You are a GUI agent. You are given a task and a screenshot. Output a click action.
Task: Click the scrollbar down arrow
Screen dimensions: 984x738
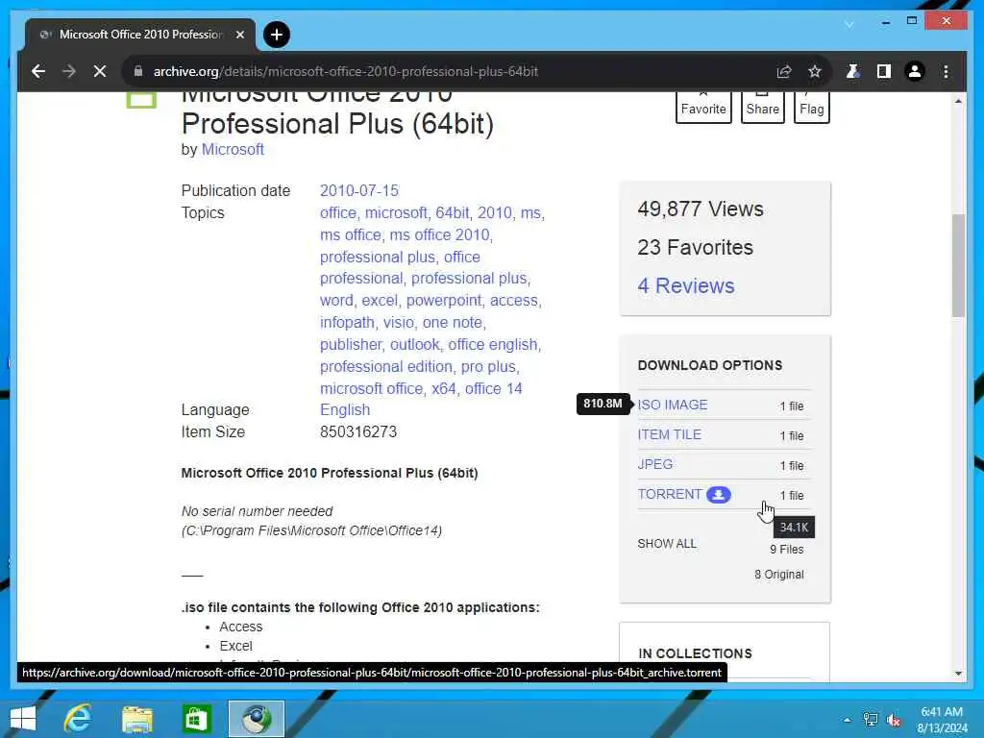[x=958, y=674]
